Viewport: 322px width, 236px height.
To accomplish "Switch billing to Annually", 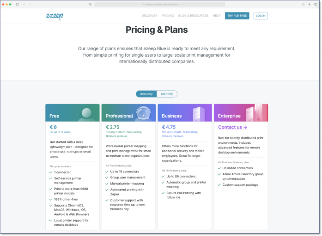I will (x=146, y=94).
